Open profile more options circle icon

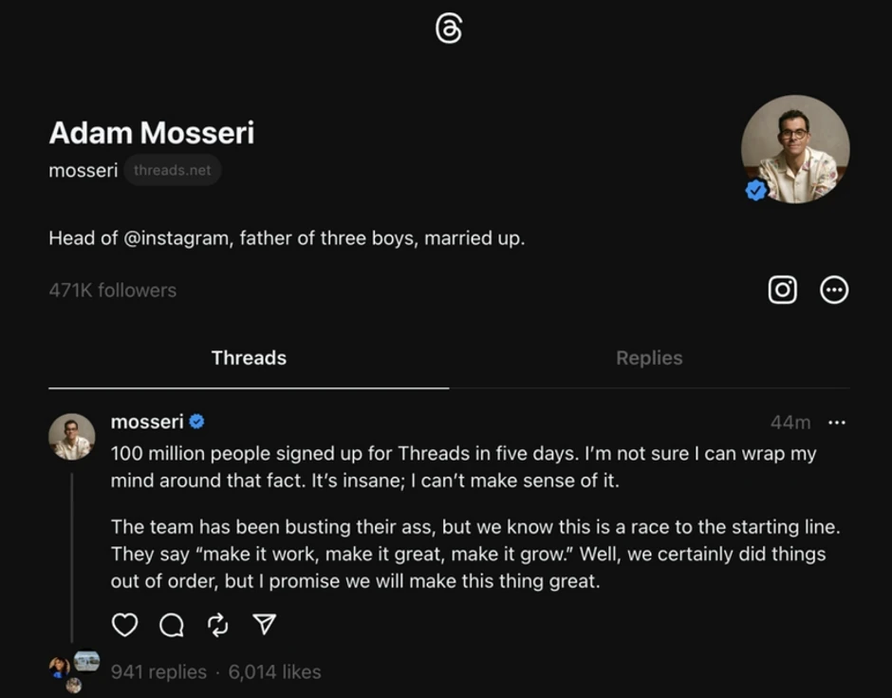pos(833,290)
